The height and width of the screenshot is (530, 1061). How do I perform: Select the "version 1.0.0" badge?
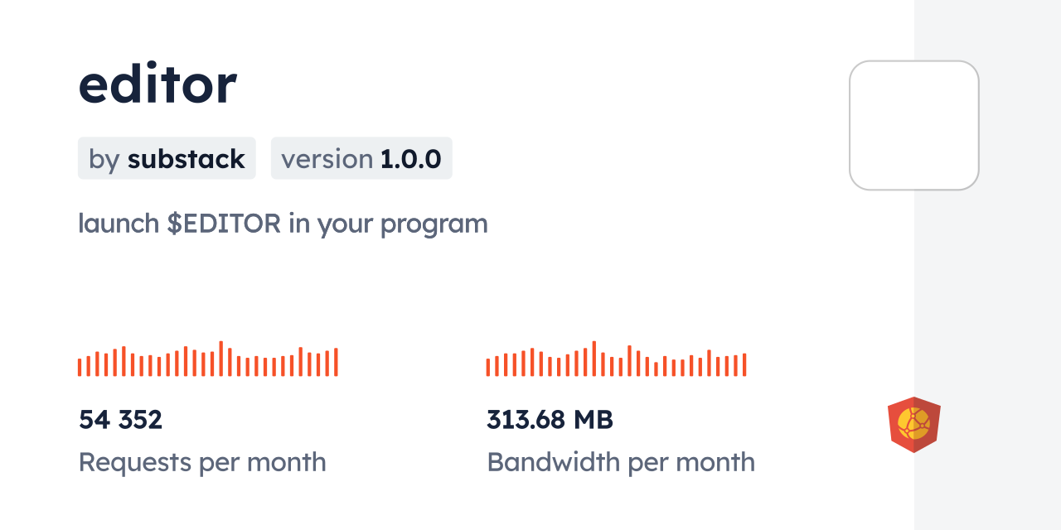point(361,159)
